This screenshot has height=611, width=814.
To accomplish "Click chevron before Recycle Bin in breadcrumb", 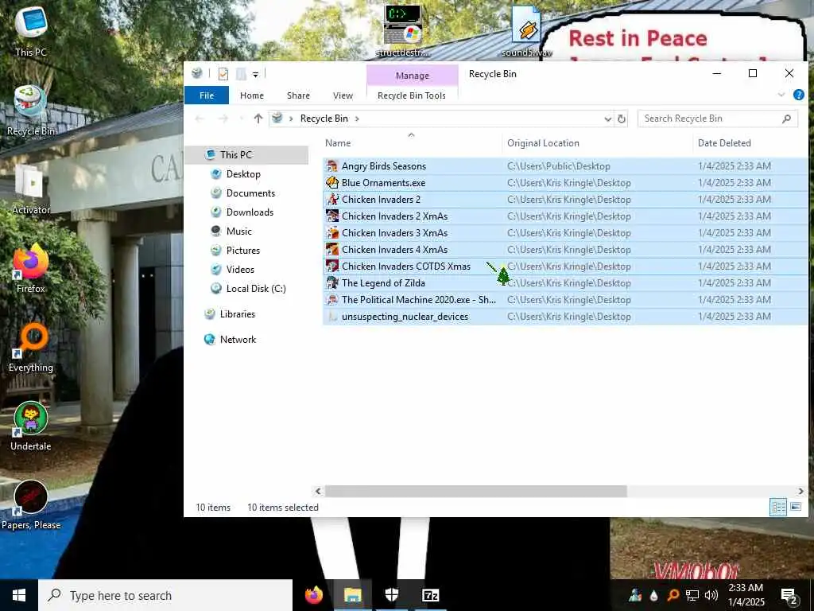I will (291, 119).
